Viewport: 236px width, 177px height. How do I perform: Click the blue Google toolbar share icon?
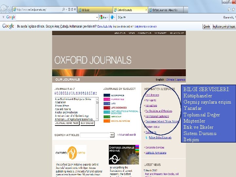(x=112, y=17)
